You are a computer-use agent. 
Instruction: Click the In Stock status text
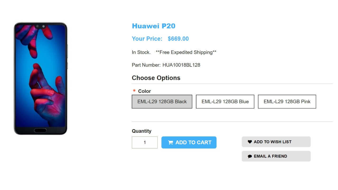(x=141, y=52)
